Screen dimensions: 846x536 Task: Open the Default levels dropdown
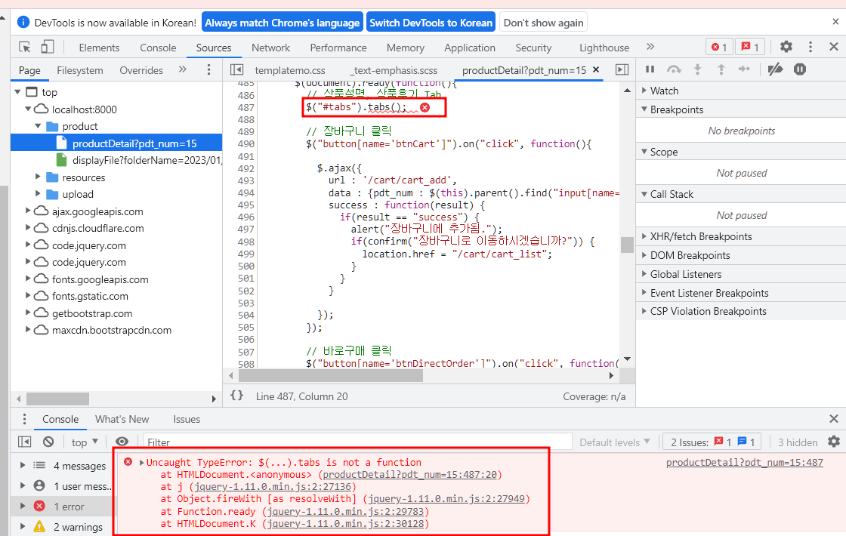[615, 442]
